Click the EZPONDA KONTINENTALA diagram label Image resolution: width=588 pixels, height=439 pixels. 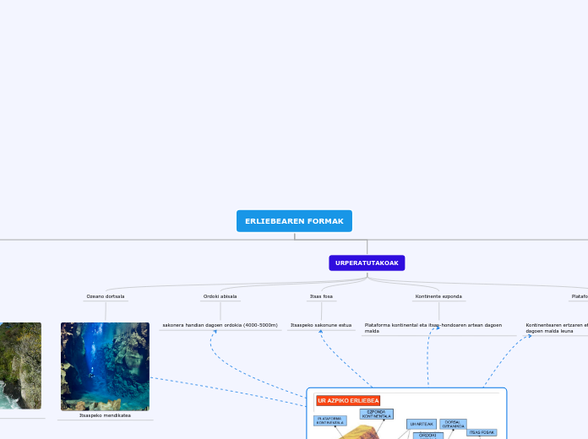(377, 414)
